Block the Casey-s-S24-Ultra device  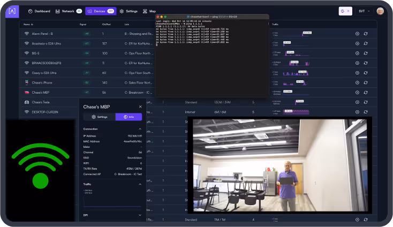click(x=358, y=73)
